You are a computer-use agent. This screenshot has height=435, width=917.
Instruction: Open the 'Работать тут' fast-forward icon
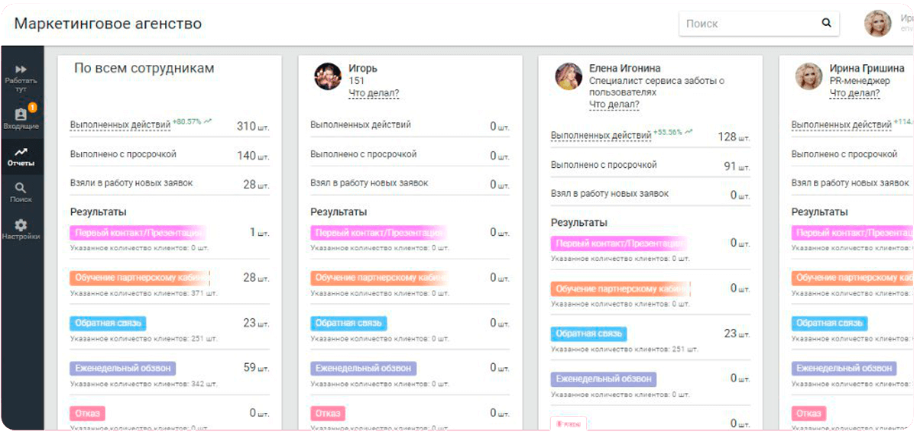point(21,69)
